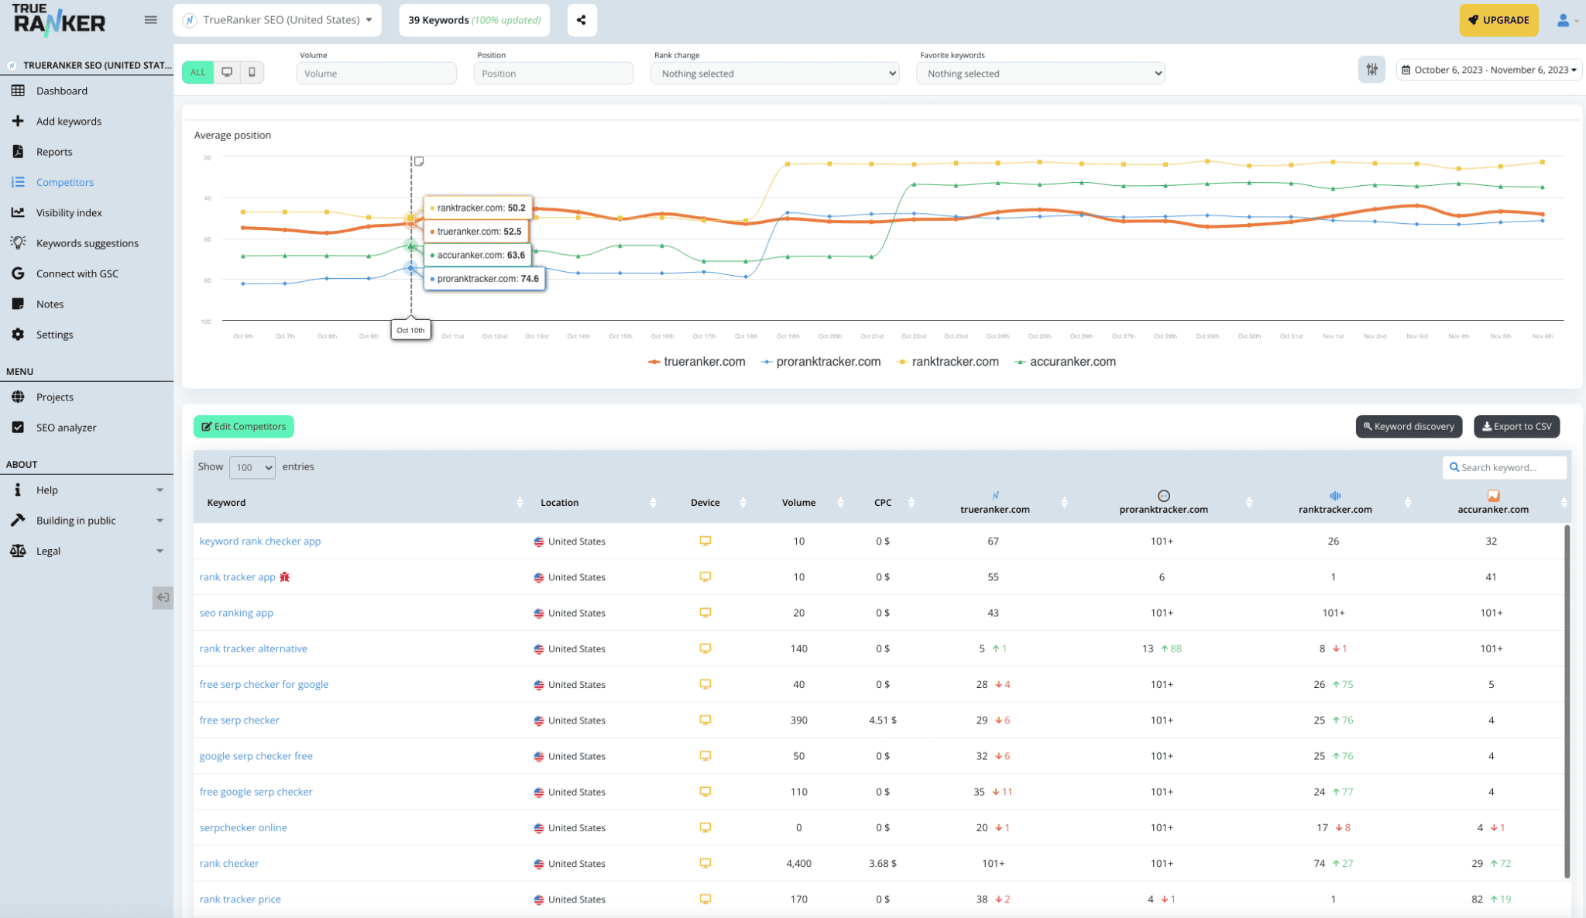
Task: Open the 39 Keywords button
Action: (475, 20)
